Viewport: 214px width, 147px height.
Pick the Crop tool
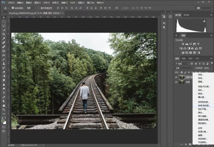[x=4, y=34]
